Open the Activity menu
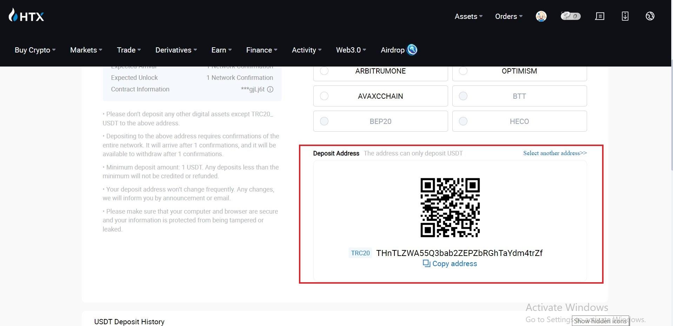This screenshot has width=673, height=326. point(307,50)
